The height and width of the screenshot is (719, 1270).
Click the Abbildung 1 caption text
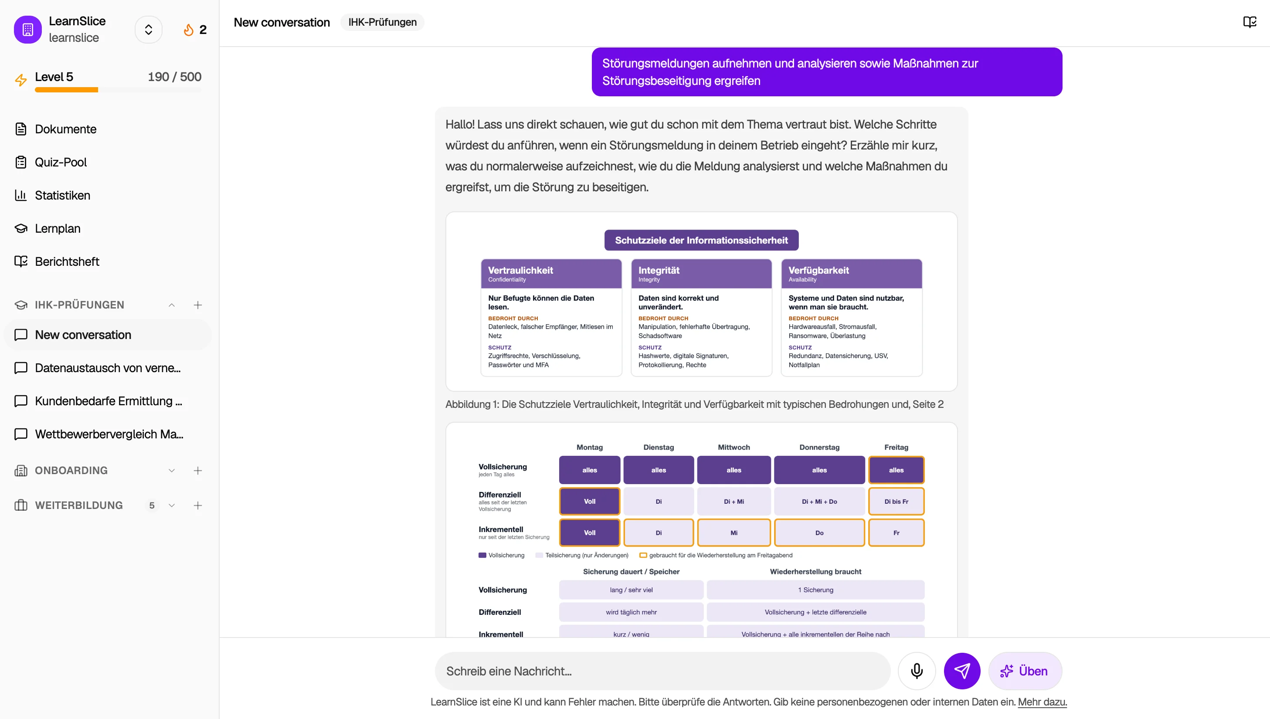694,404
